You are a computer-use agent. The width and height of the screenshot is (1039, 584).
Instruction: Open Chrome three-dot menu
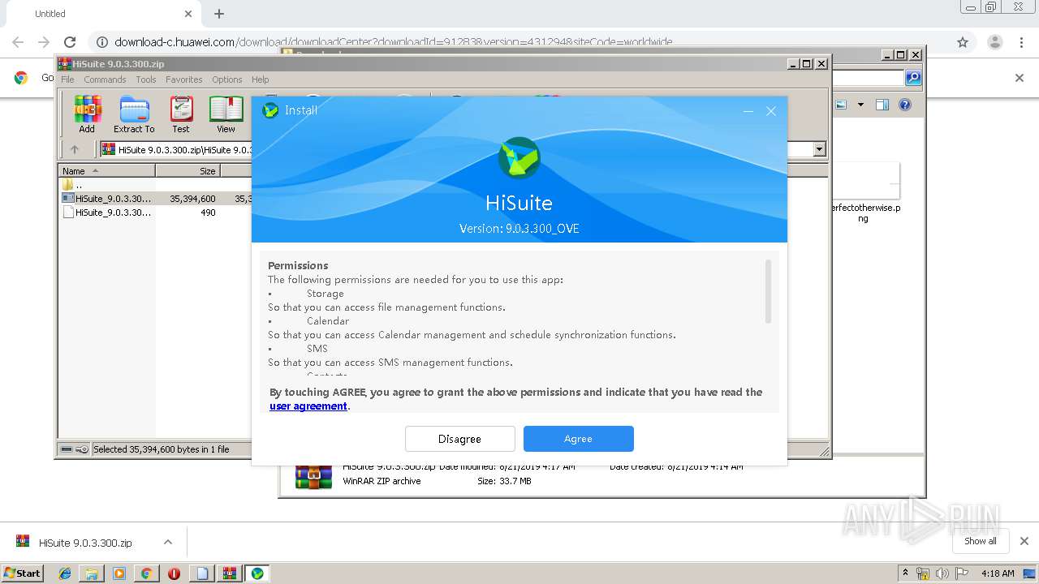click(x=1022, y=42)
